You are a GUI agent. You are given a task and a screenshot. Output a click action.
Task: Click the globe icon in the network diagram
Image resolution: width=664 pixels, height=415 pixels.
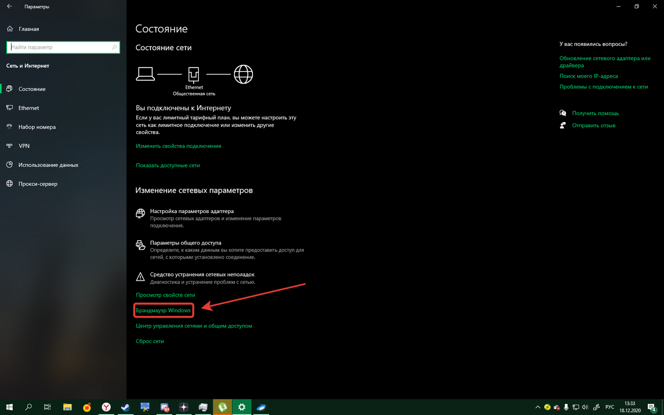pos(243,74)
